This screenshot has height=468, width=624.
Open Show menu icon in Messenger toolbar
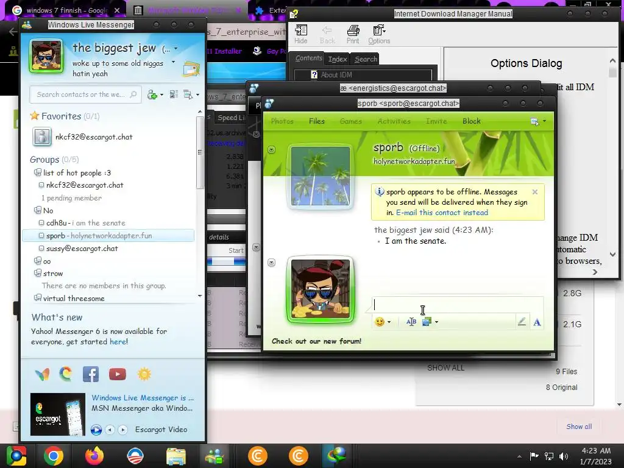(x=188, y=94)
